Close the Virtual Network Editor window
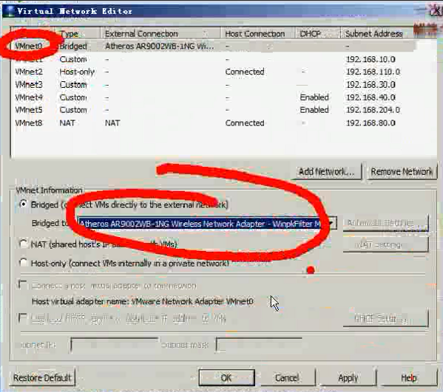 [436, 11]
